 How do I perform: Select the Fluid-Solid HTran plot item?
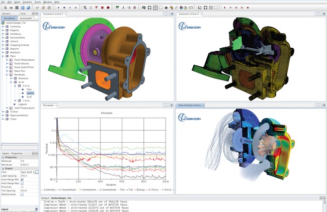24,67
